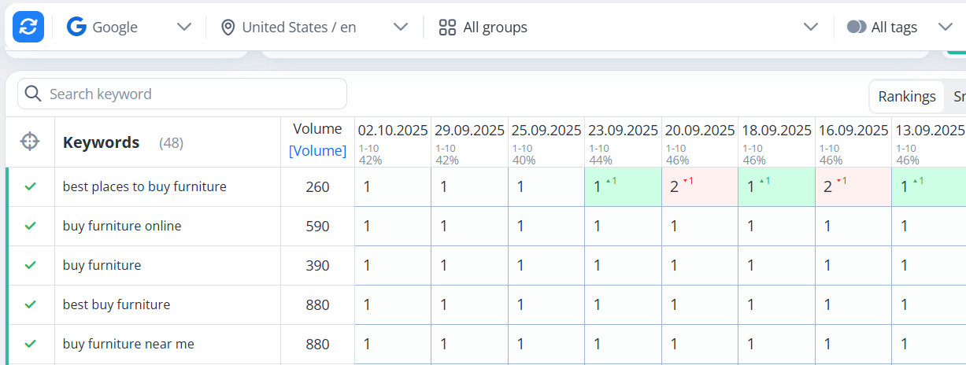Click the (48) keyword count
966x365 pixels.
click(171, 143)
